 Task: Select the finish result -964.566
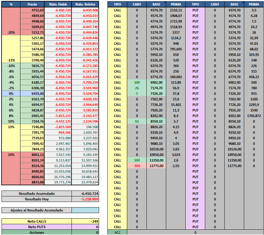coord(58,132)
